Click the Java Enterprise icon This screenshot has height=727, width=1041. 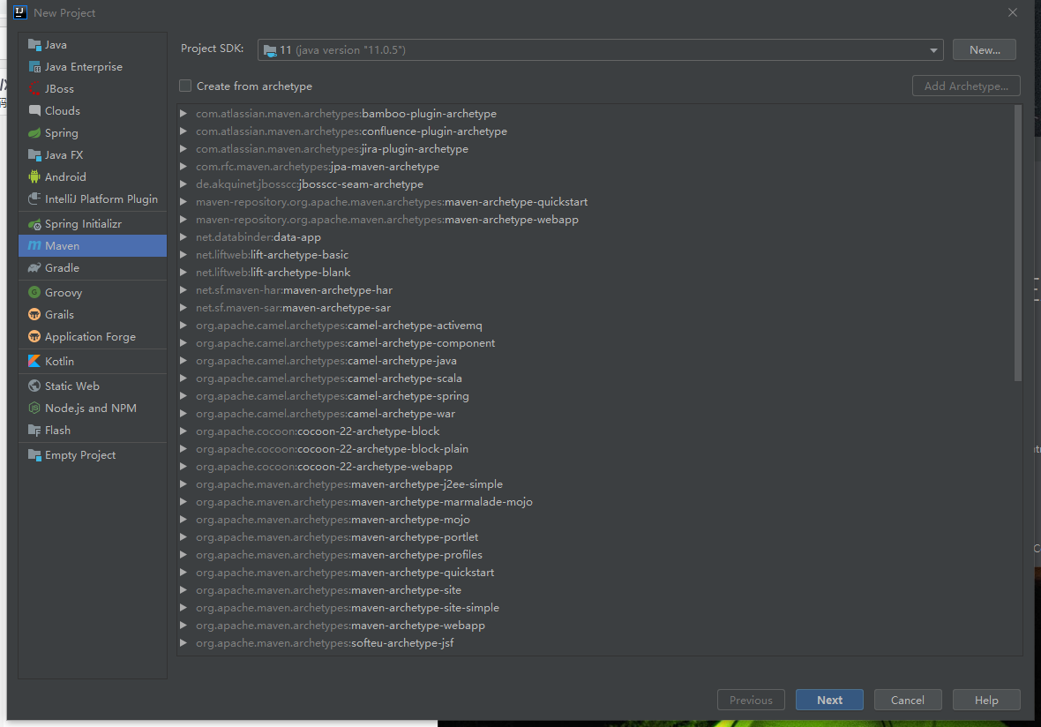tap(34, 66)
